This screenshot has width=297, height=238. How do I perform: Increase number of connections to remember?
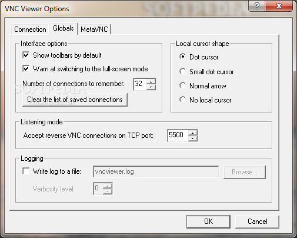[x=151, y=81]
